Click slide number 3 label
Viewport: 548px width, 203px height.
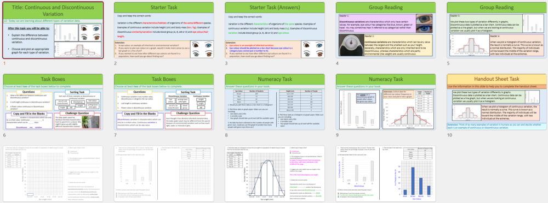coord(226,64)
